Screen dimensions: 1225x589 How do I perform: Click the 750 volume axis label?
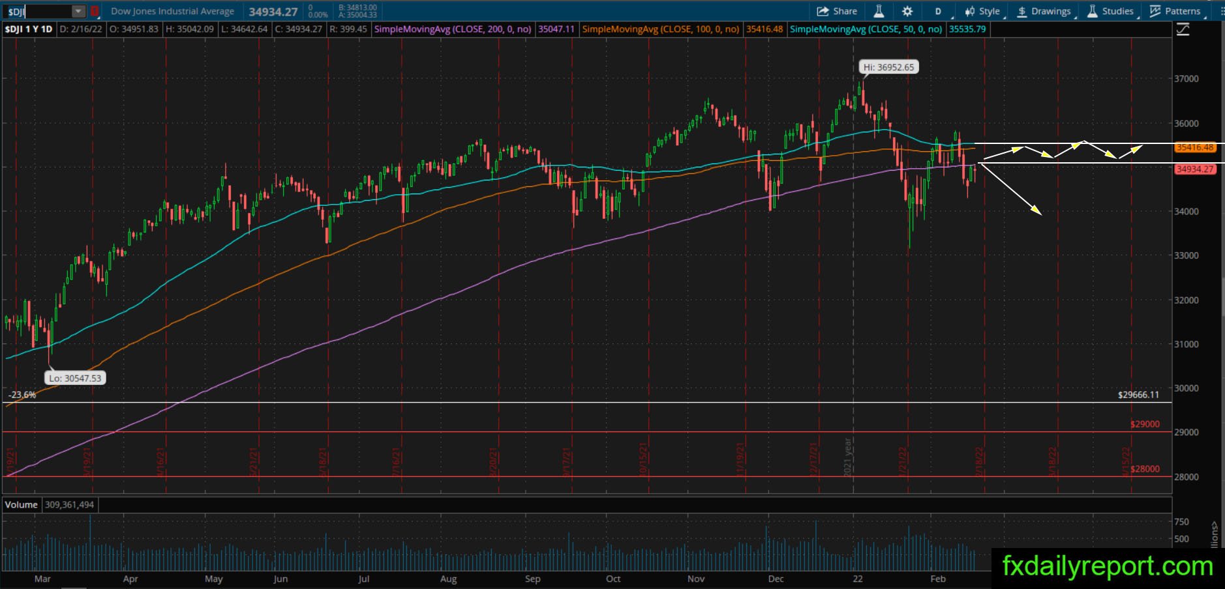click(1181, 522)
